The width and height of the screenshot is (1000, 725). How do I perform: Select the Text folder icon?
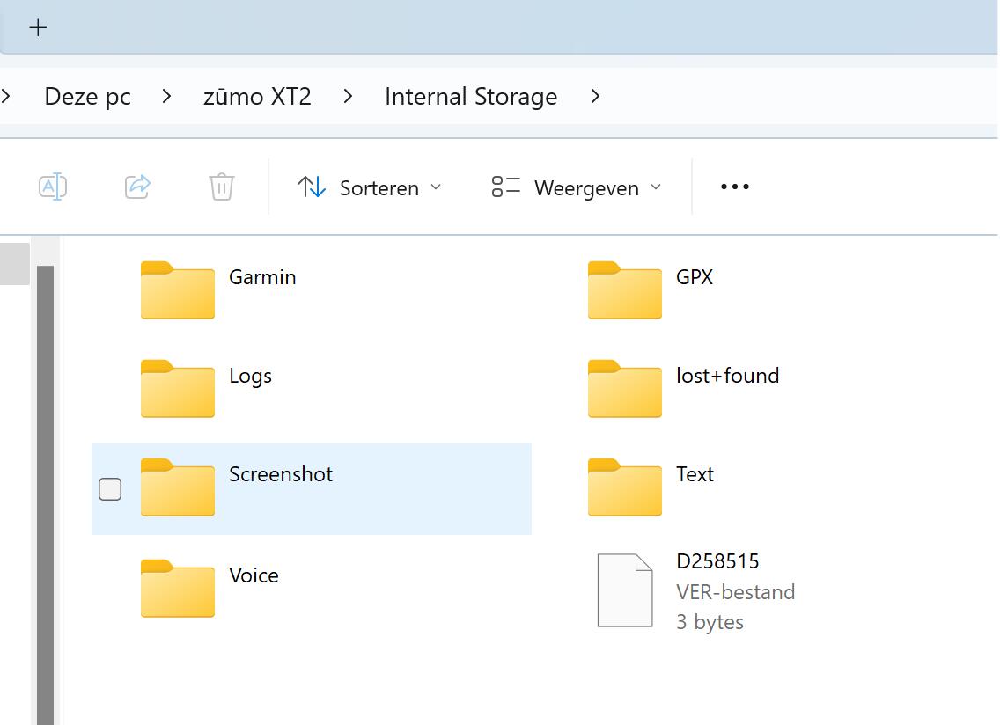tap(624, 487)
